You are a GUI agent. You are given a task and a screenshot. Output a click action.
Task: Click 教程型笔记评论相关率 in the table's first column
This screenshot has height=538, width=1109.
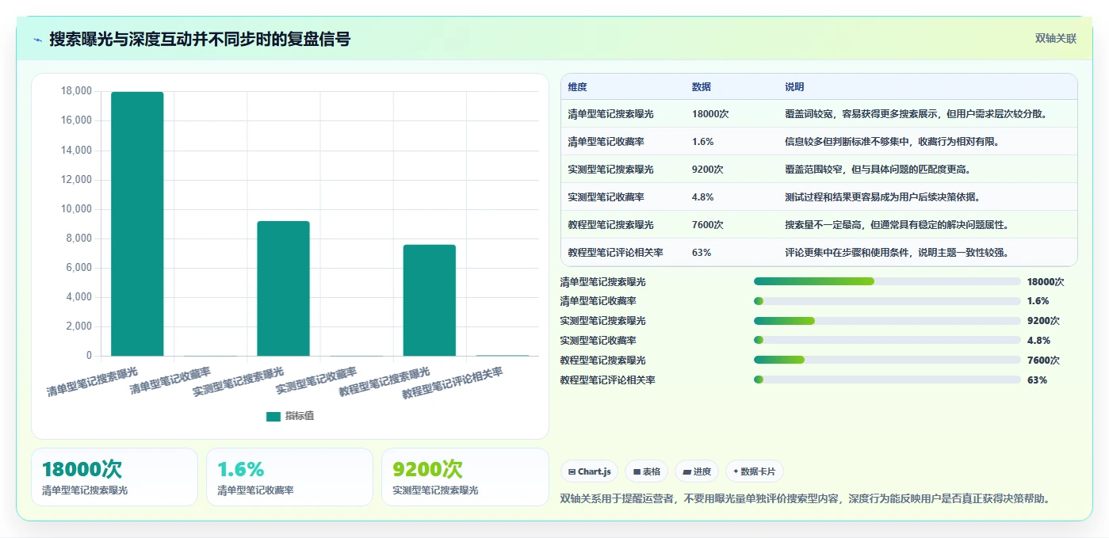[615, 253]
